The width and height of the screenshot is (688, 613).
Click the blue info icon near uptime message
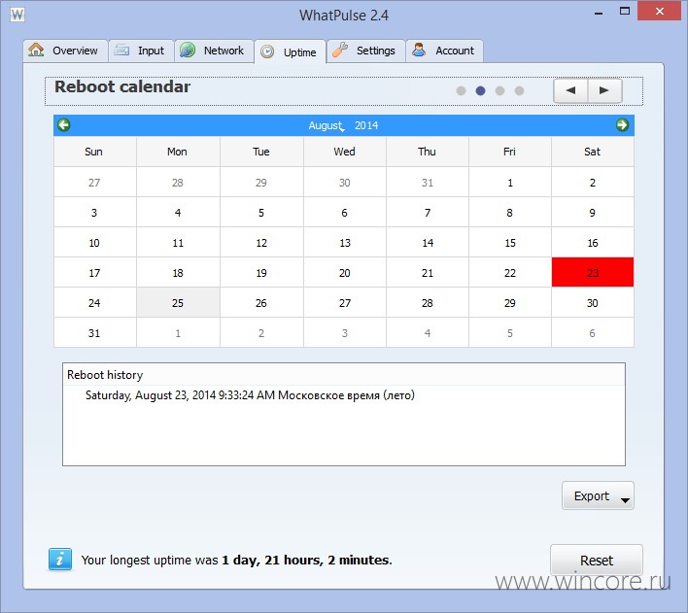pyautogui.click(x=60, y=560)
